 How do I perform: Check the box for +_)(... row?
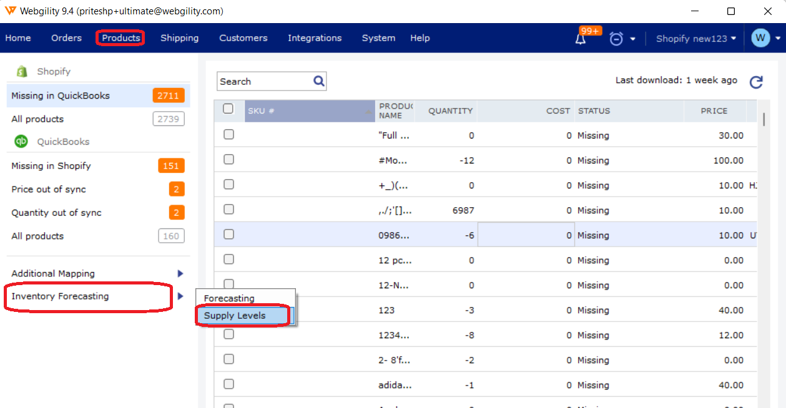point(228,184)
